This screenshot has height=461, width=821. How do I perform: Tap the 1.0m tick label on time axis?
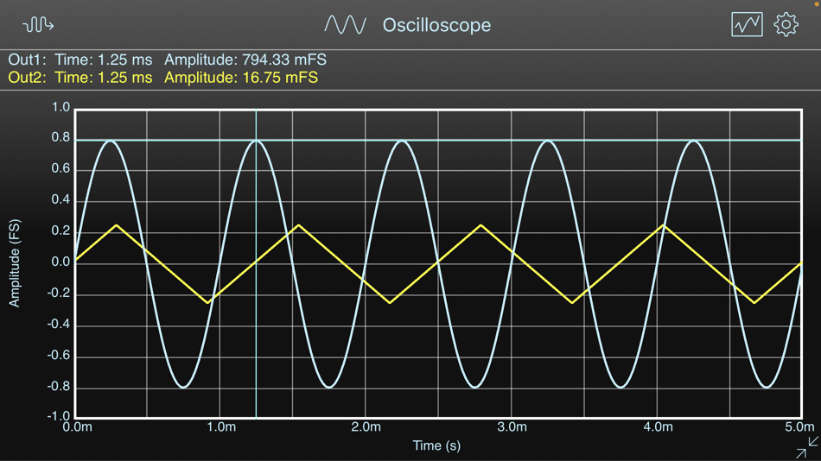[221, 427]
